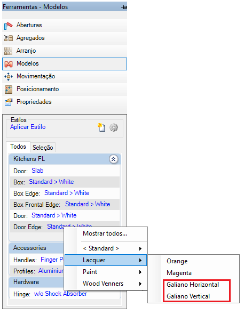Click the Door Edge: label

28,227
